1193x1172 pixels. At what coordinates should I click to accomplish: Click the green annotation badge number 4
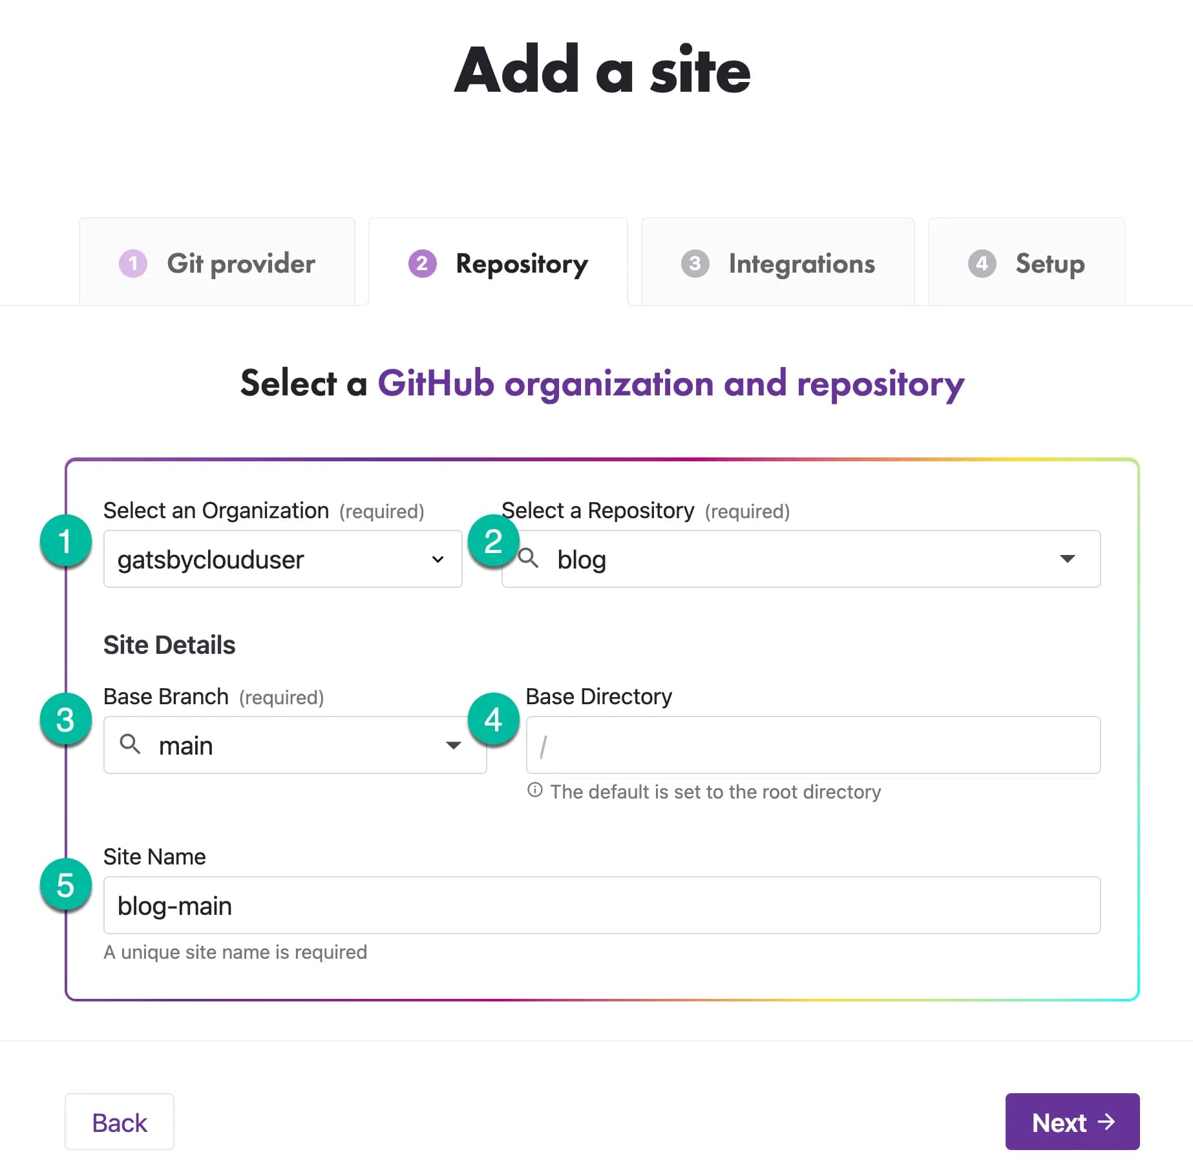tap(493, 719)
